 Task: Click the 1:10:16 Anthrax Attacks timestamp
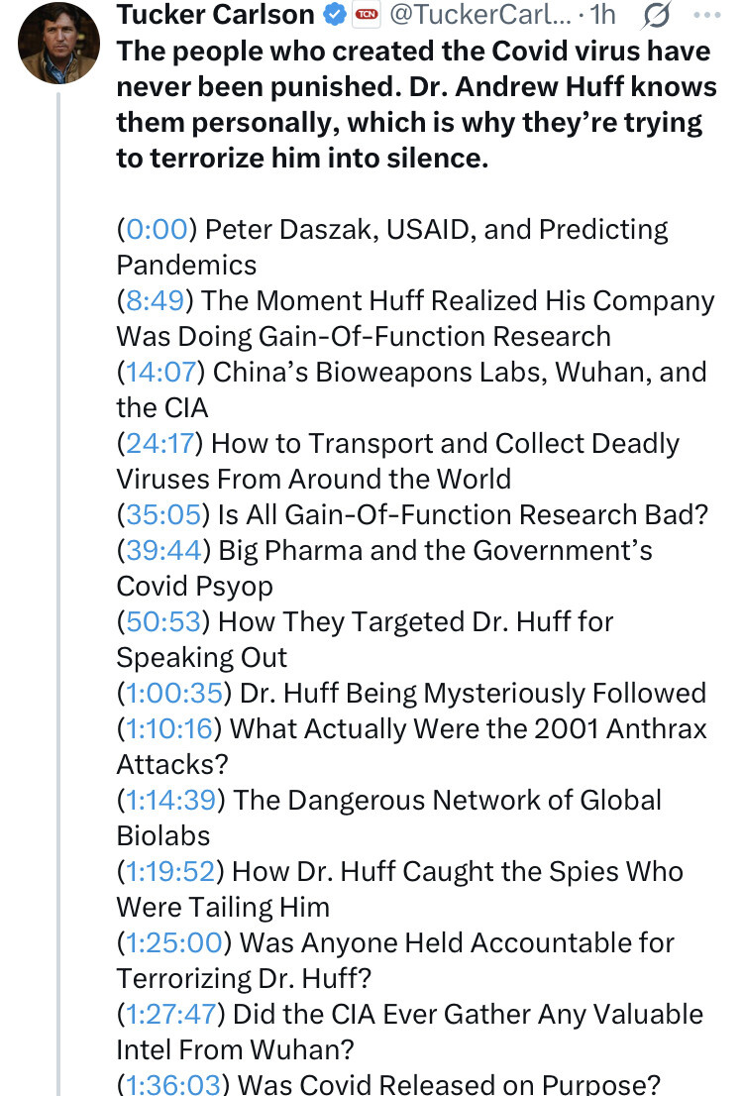click(171, 728)
